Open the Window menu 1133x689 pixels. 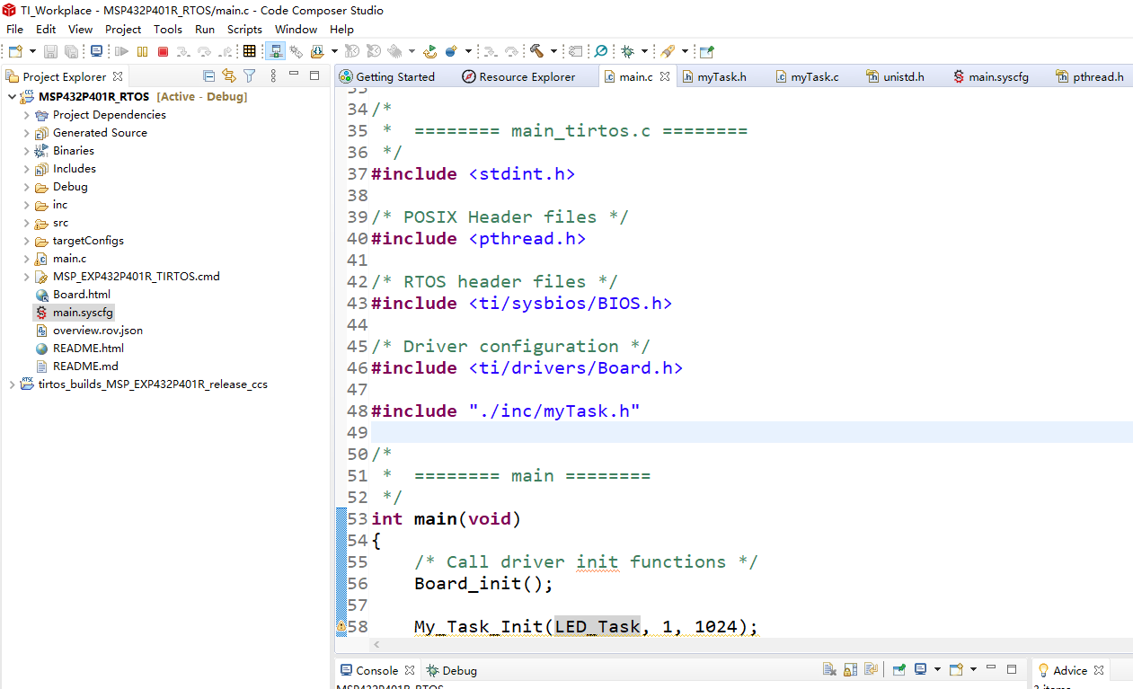point(296,29)
